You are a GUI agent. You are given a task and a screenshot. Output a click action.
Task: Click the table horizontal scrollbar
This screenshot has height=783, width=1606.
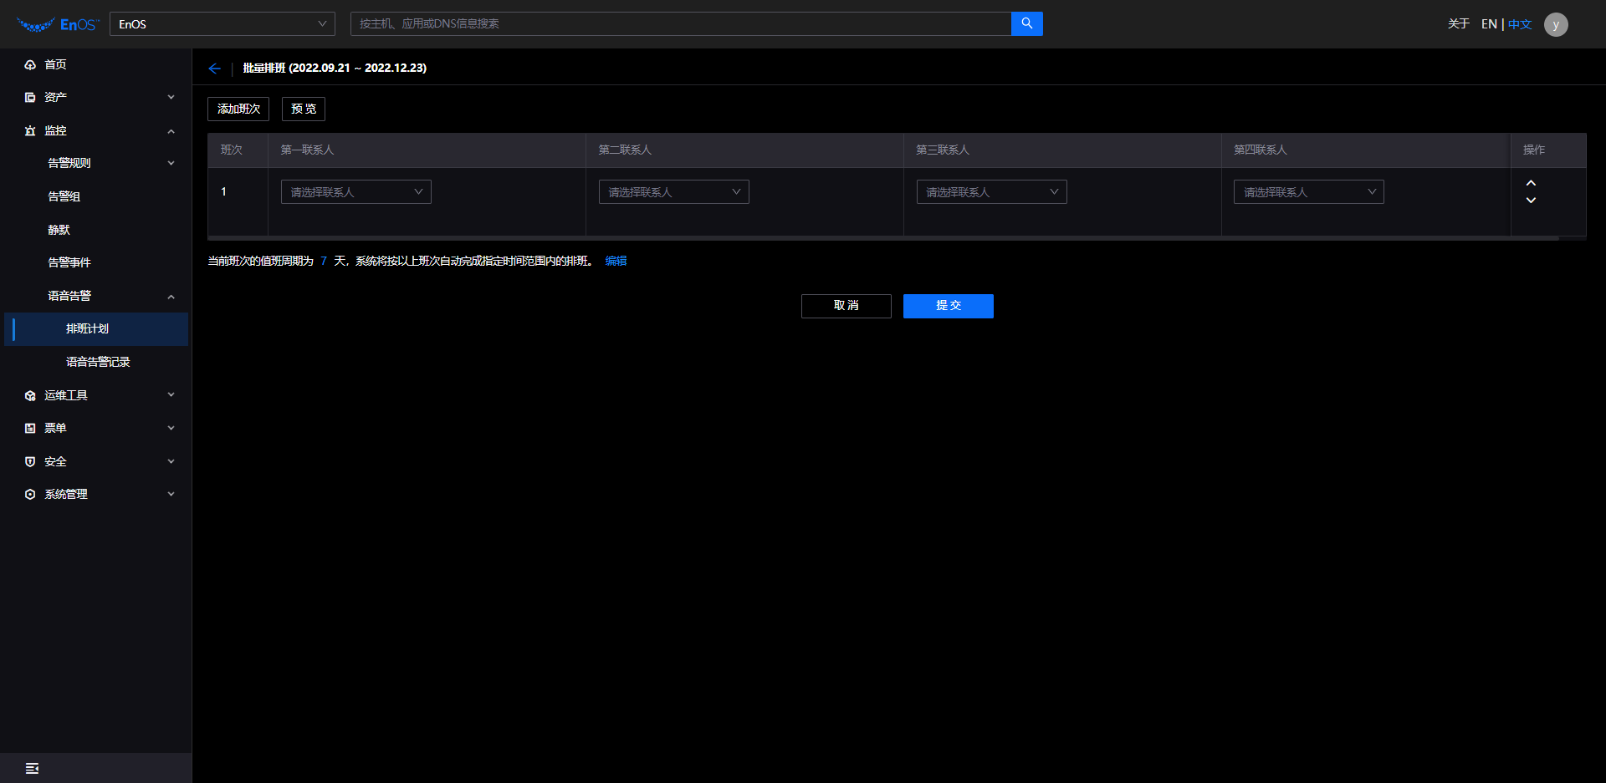(883, 238)
